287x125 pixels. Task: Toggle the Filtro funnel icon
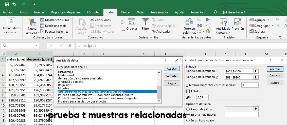click(x=145, y=24)
